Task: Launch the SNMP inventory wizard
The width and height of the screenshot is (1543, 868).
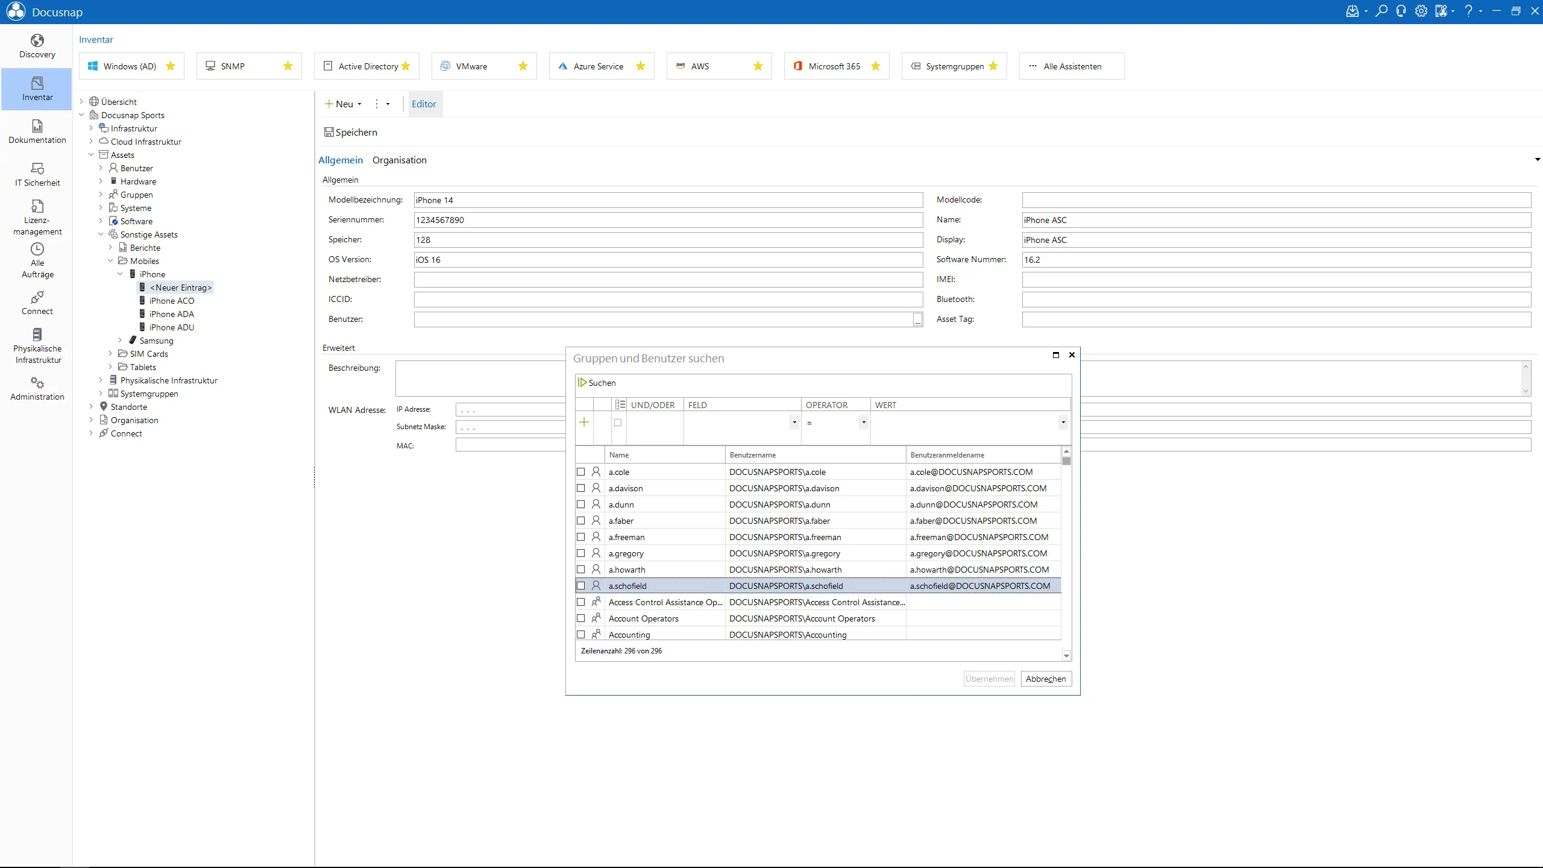Action: coord(249,66)
